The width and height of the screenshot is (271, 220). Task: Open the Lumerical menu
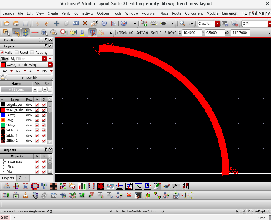230,13
